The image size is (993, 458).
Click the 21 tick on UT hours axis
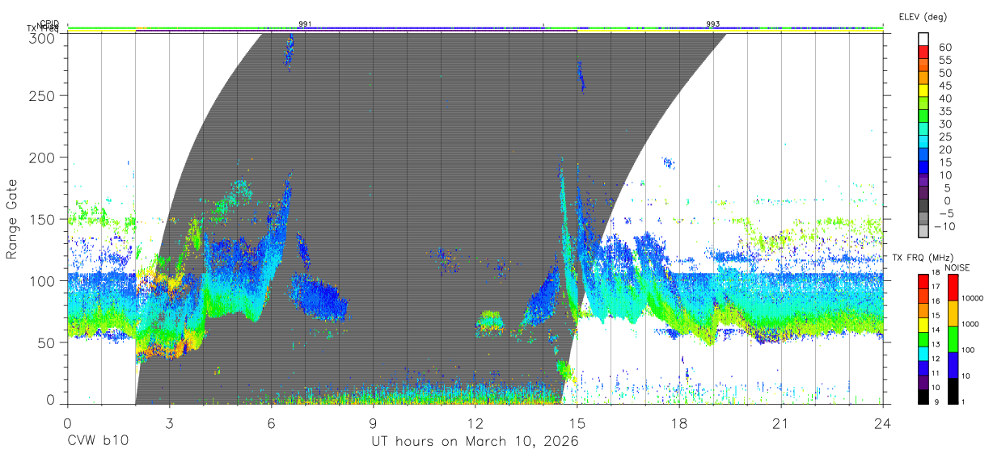tap(780, 423)
